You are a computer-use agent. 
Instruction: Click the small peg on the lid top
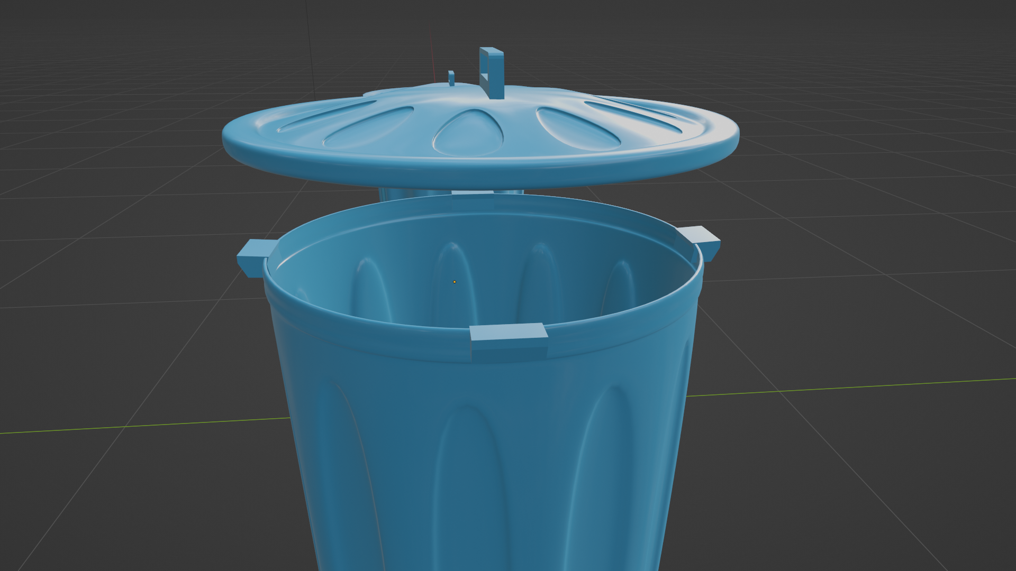[451, 78]
